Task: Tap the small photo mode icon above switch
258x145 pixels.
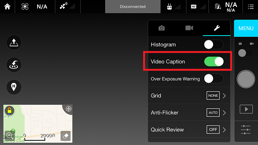Action: 240,44
